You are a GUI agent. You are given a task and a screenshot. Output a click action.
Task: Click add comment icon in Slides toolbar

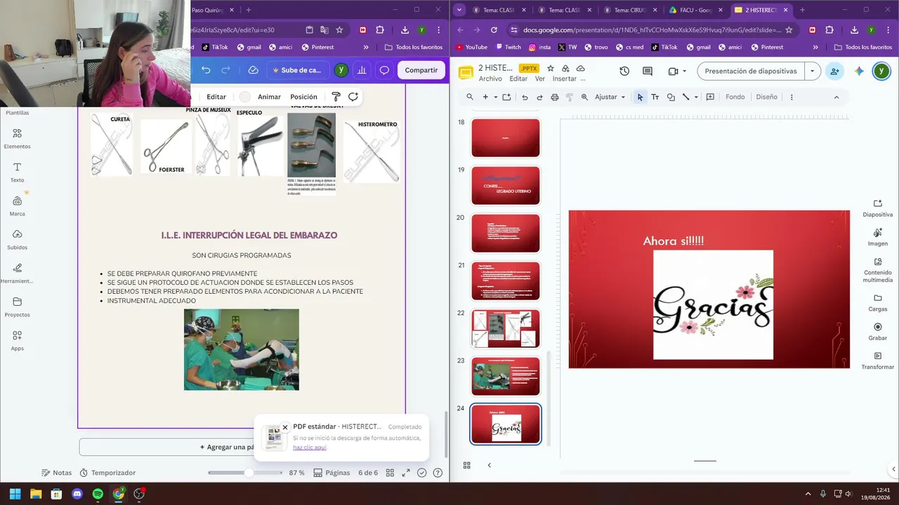(710, 97)
